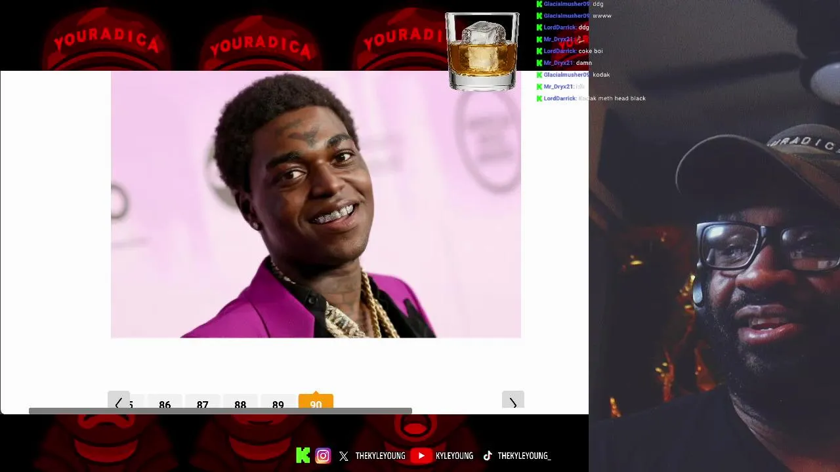Click the pink-background portrait photo

coord(316,205)
